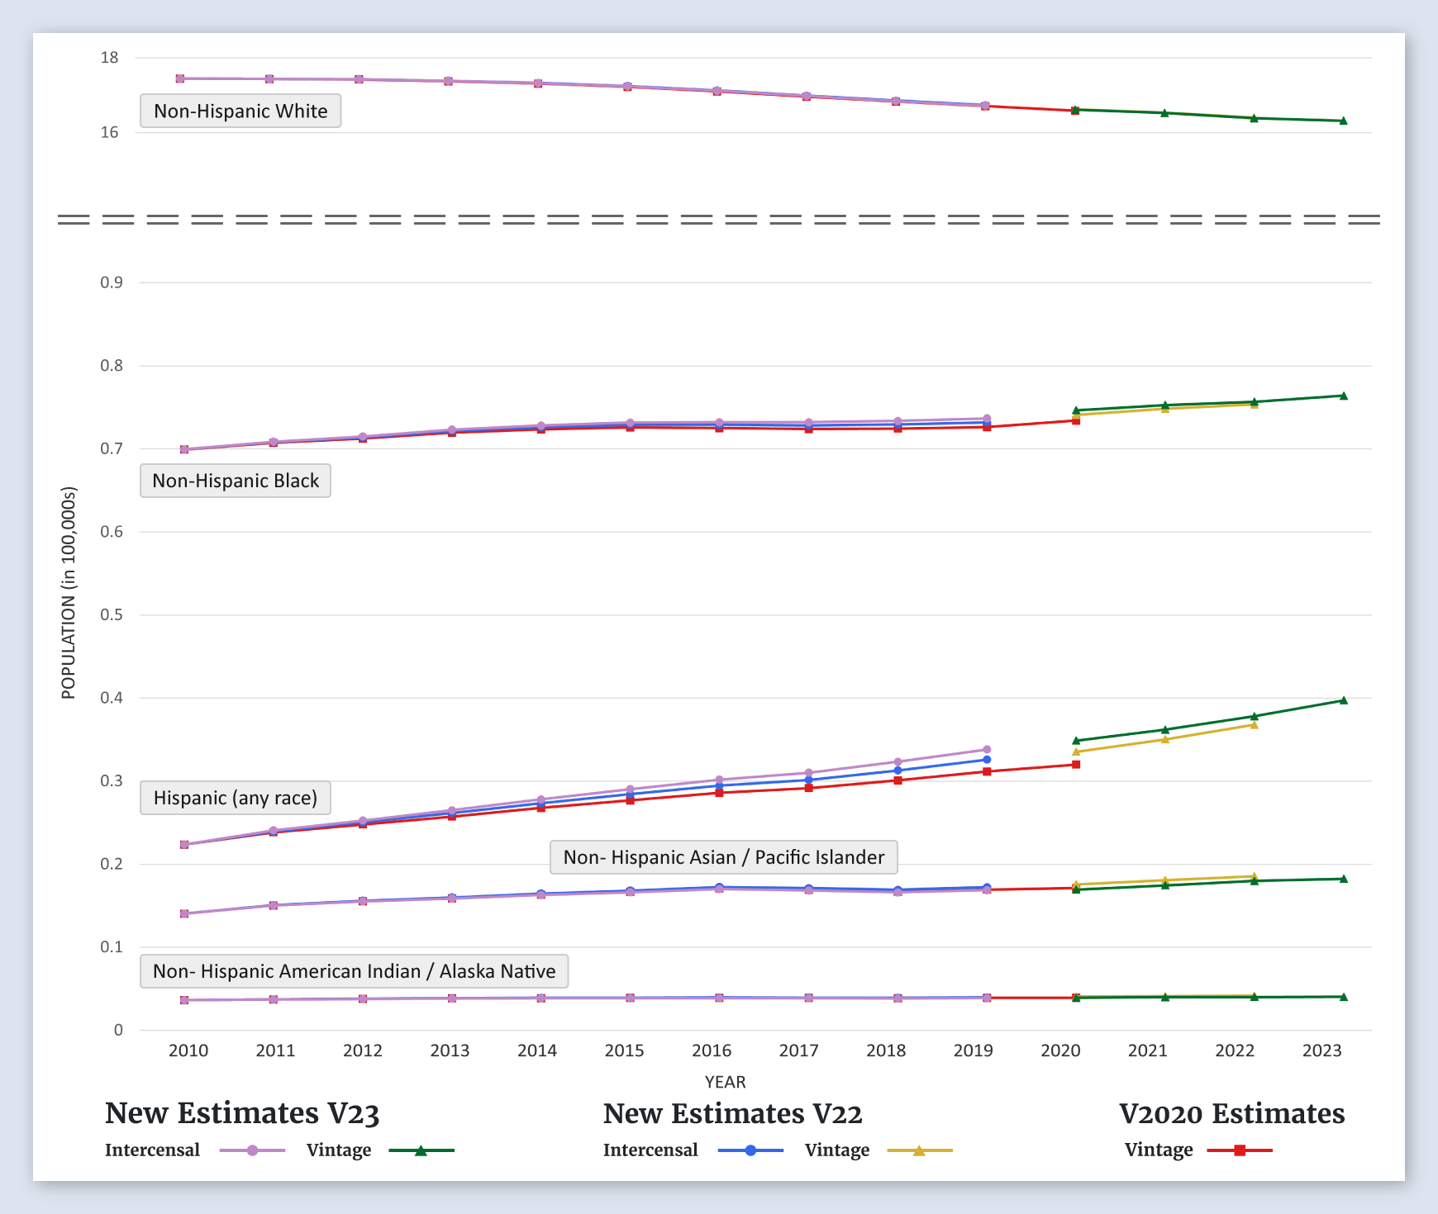
Task: Select the 2019 purple circle on Hispanic line
Action: [x=987, y=750]
